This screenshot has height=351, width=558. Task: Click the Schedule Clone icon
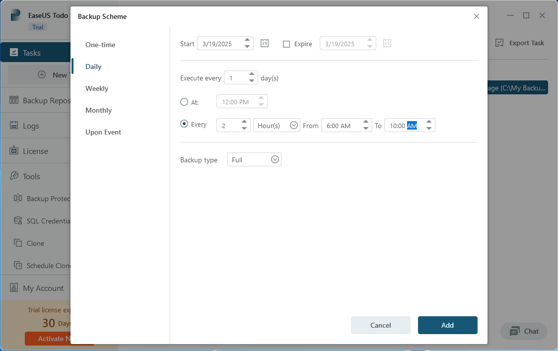pyautogui.click(x=18, y=265)
